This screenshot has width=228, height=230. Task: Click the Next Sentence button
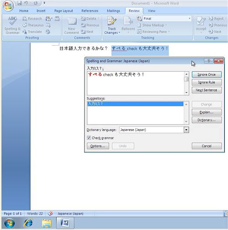coord(207,90)
